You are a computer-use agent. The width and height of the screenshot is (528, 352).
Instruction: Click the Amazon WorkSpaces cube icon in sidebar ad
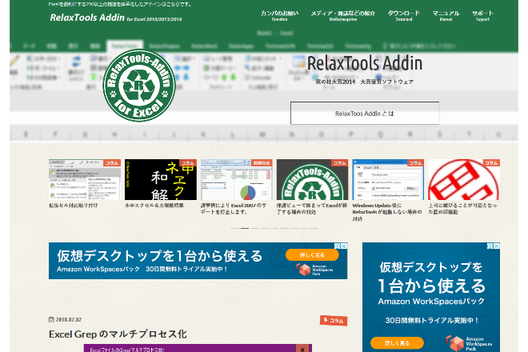coord(455,344)
